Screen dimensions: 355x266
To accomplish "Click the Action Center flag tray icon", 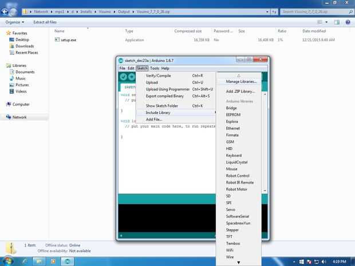I will click(x=309, y=261).
